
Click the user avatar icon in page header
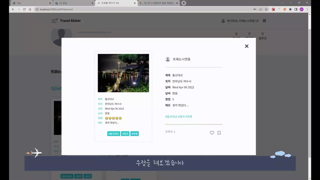click(223, 21)
